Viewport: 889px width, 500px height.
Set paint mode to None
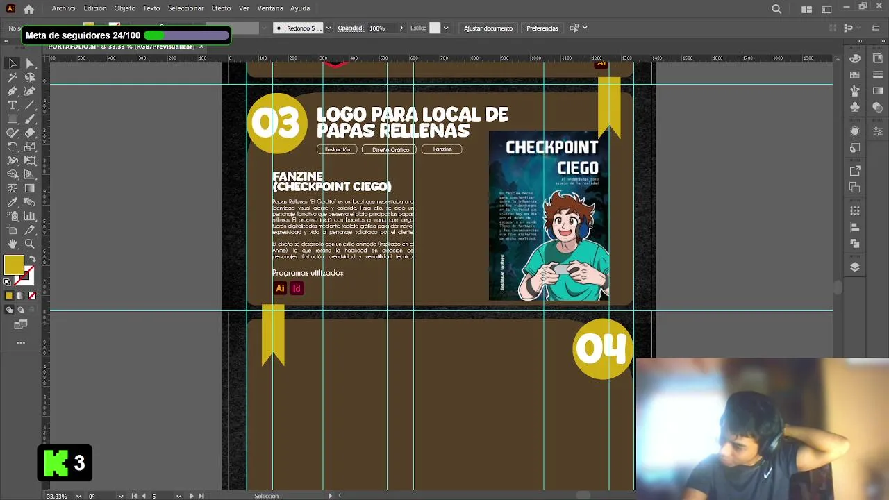(x=32, y=296)
